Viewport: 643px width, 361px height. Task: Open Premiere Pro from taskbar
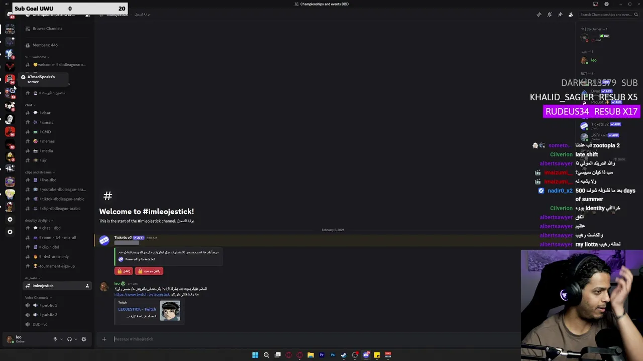321,355
